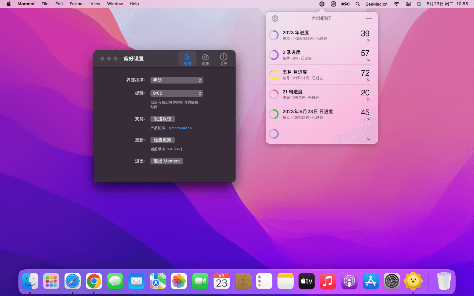Image resolution: width=474 pixels, height=296 pixels.
Task: Open the r/momentapp forum link
Action: click(180, 128)
